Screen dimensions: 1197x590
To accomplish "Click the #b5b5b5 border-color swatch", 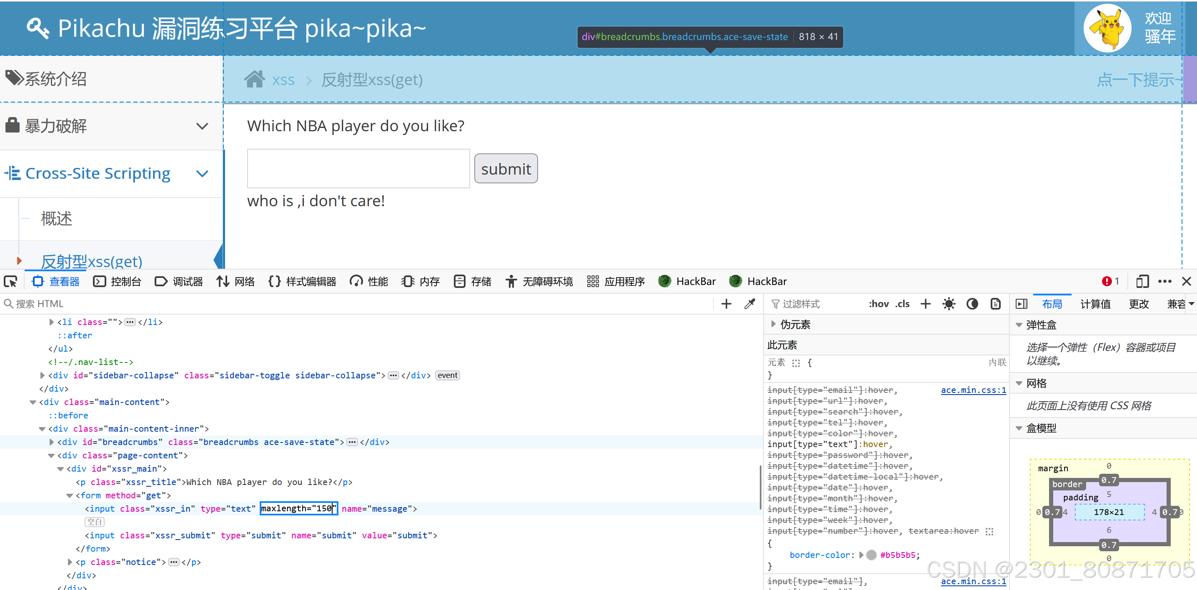I will tap(872, 555).
